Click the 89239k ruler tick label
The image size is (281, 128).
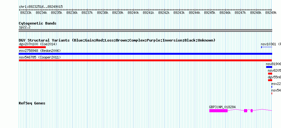click(x=118, y=13)
